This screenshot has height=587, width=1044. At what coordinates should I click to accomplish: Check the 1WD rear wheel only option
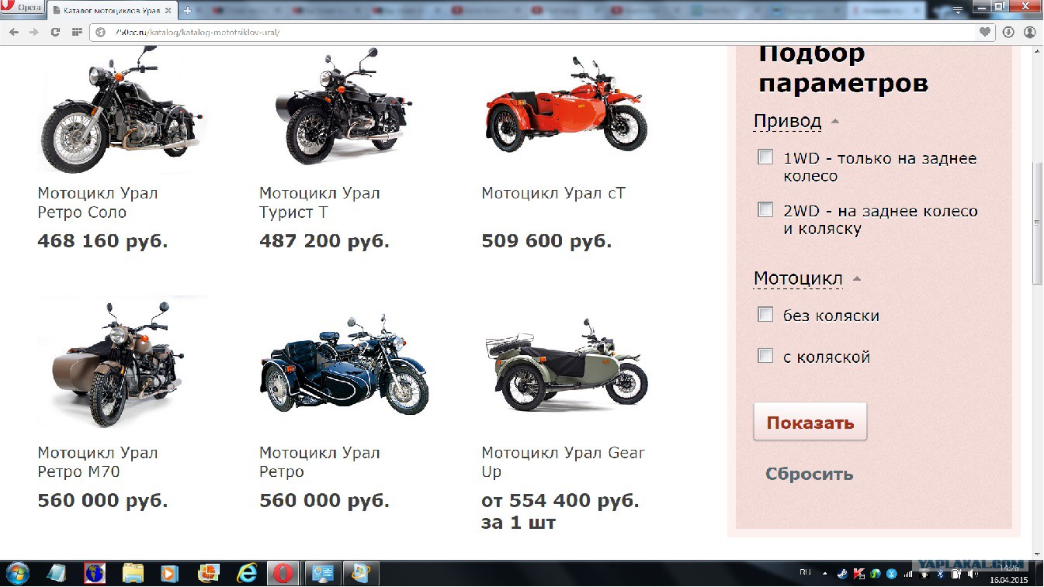[x=765, y=157]
